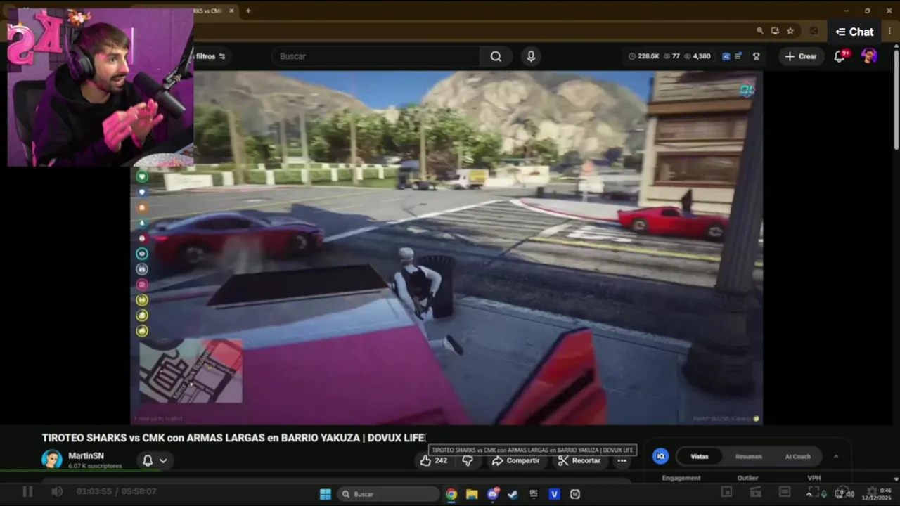This screenshot has width=900, height=506.
Task: Open the browser three-dot menu
Action: [x=889, y=32]
